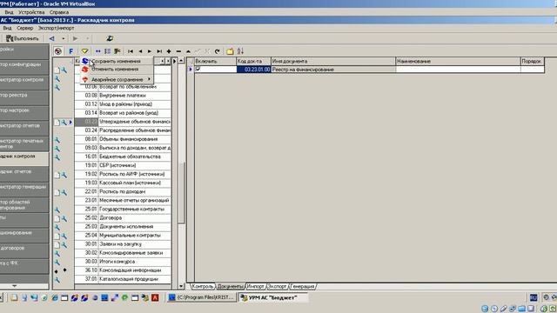Jump to the first record
557x313 pixels.
[131, 51]
